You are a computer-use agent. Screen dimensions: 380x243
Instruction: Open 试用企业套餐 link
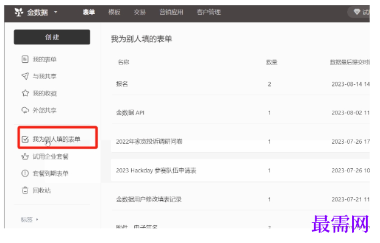[x=51, y=157]
